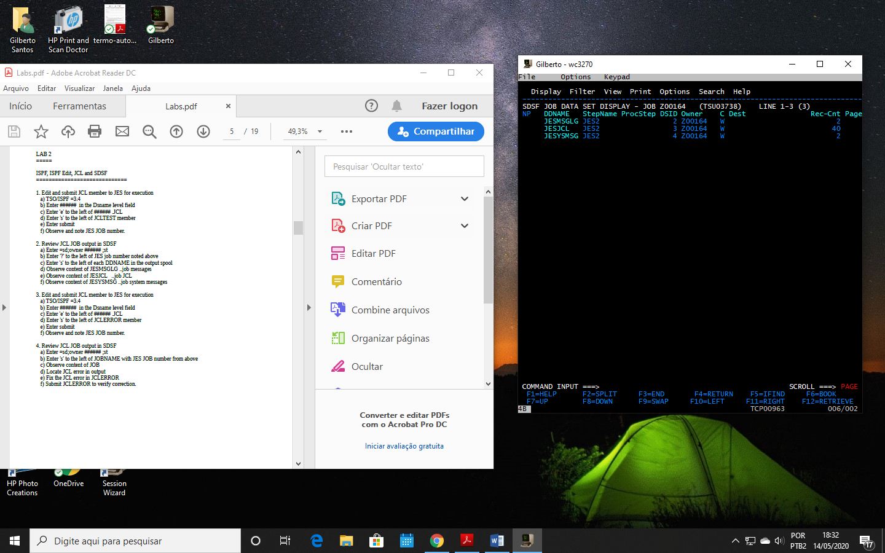Close the Labs.pdf document tab
Screen dimensions: 885x553
click(228, 106)
